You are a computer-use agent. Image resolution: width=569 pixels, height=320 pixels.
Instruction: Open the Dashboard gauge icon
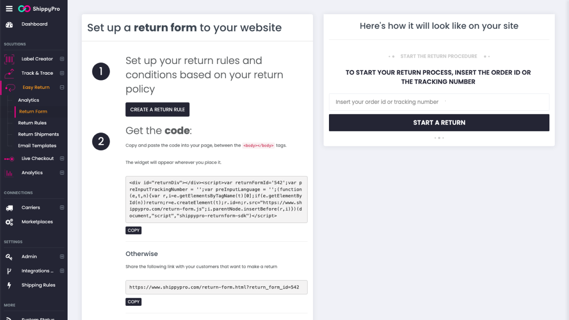coord(9,24)
